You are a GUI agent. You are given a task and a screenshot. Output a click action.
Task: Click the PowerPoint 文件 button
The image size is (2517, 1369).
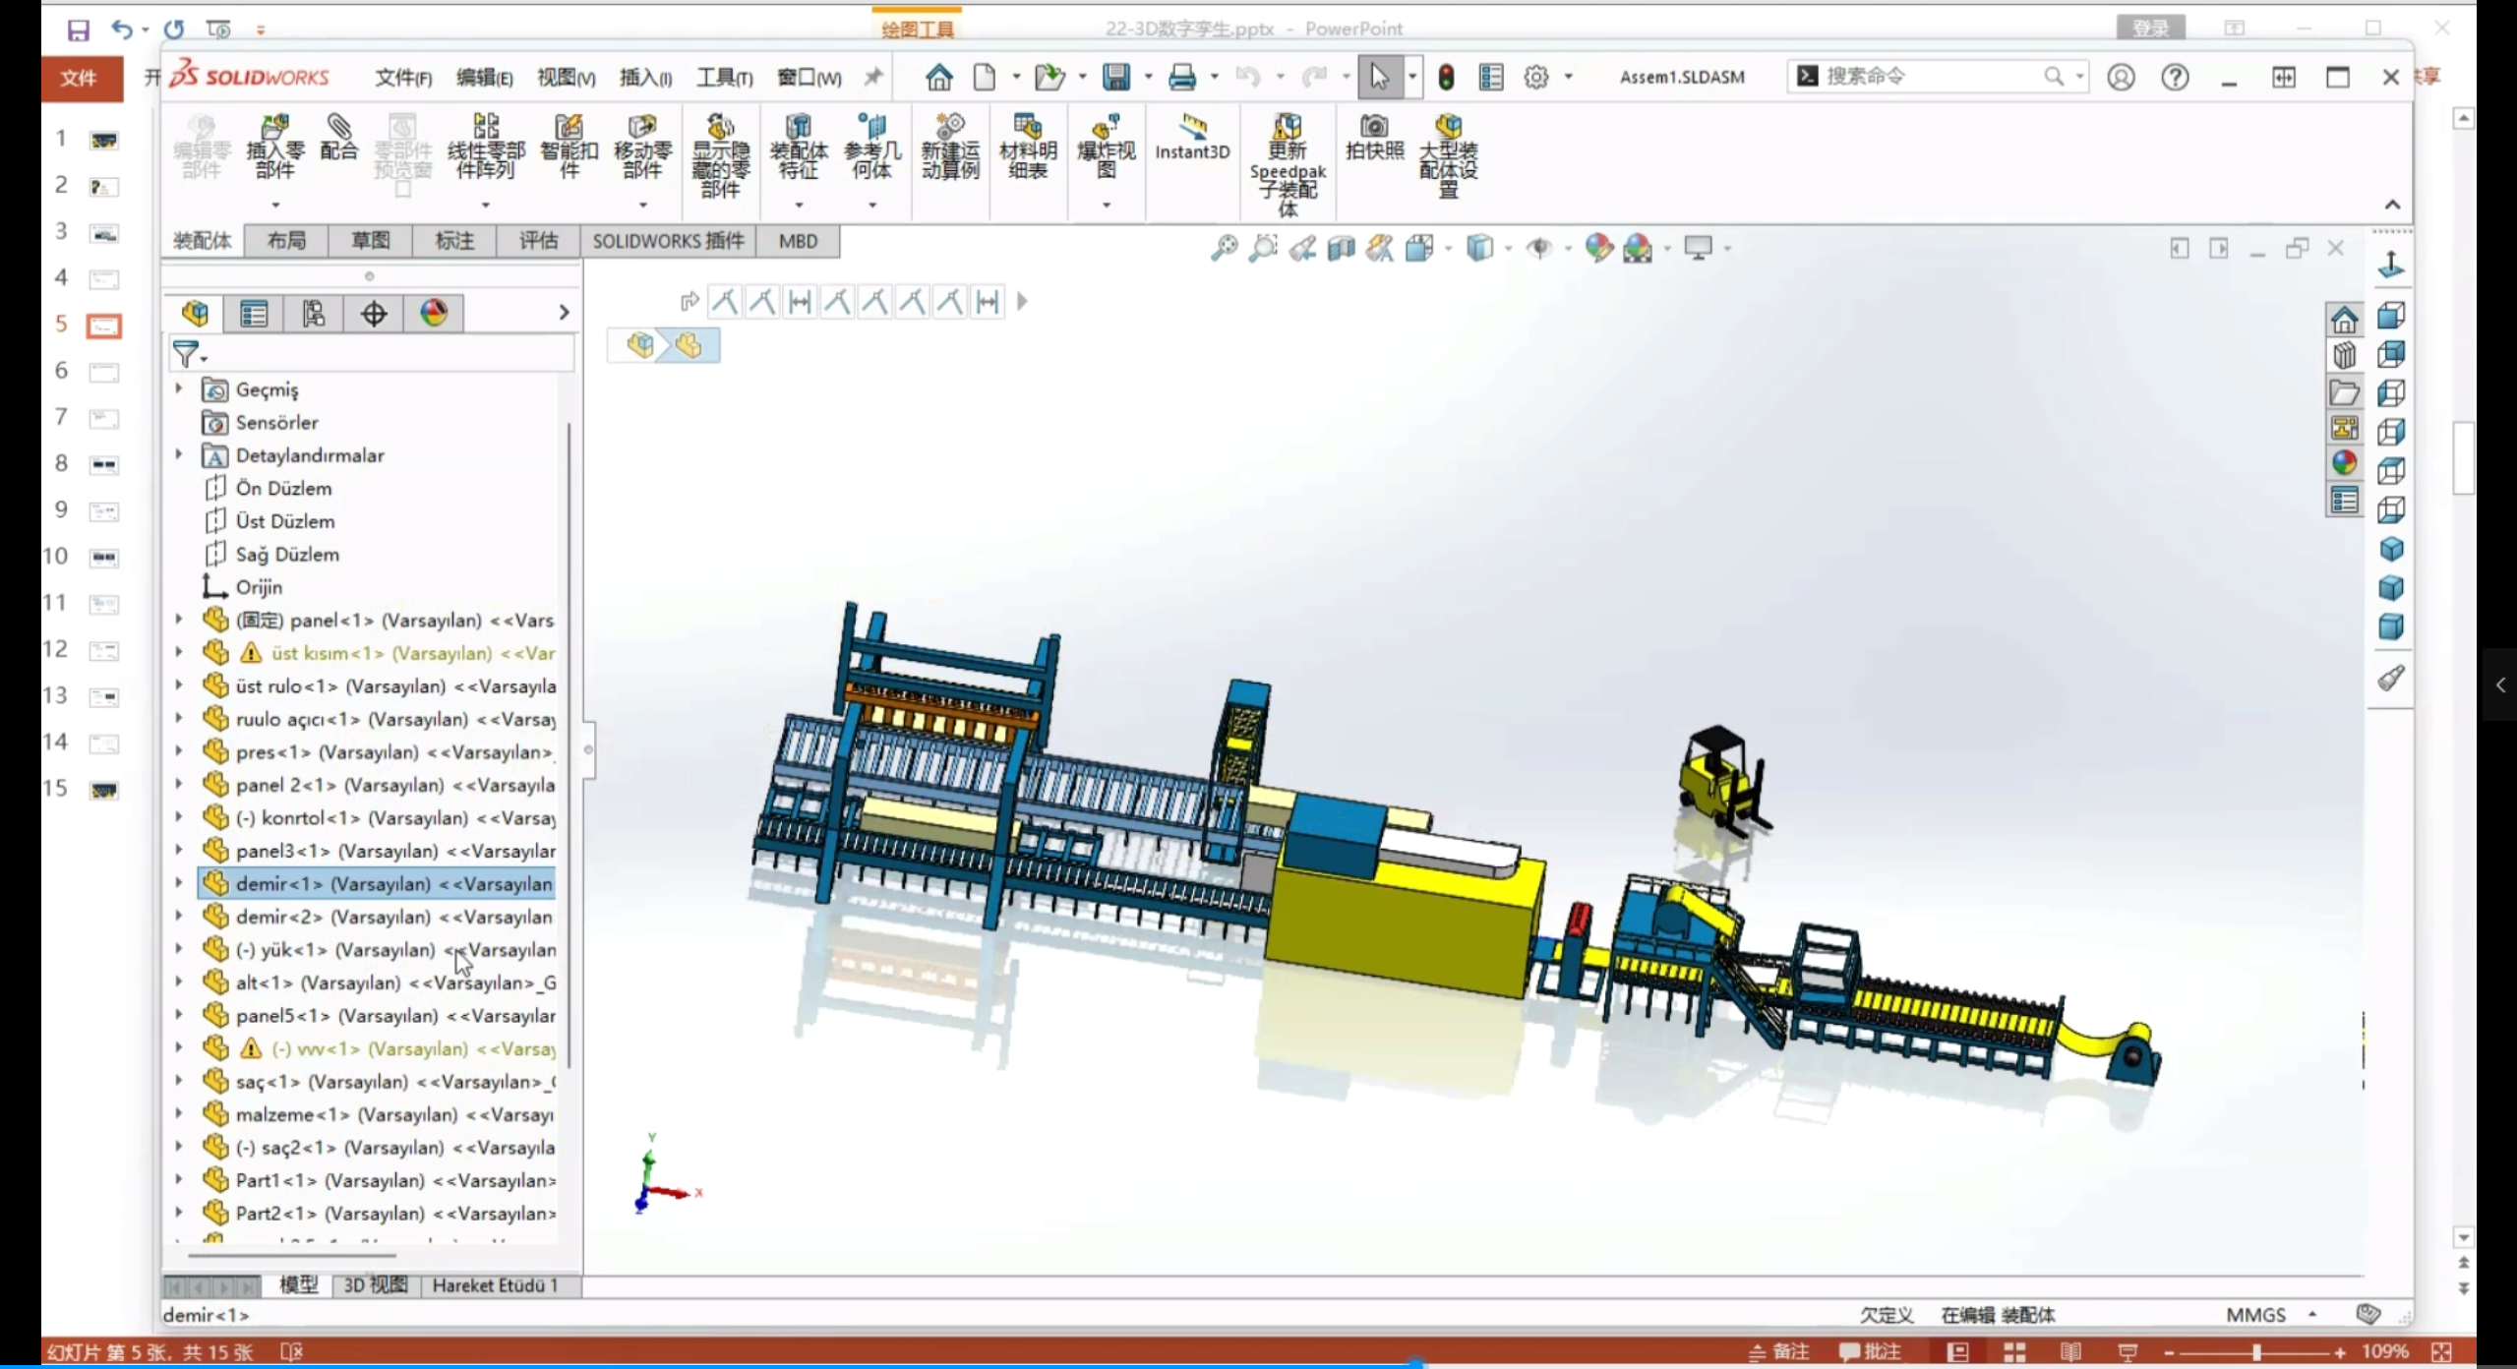click(79, 77)
